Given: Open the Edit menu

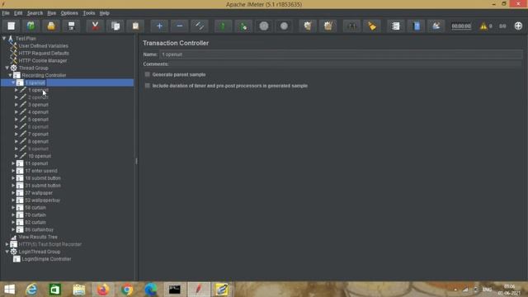Looking at the screenshot, I should click(x=18, y=13).
